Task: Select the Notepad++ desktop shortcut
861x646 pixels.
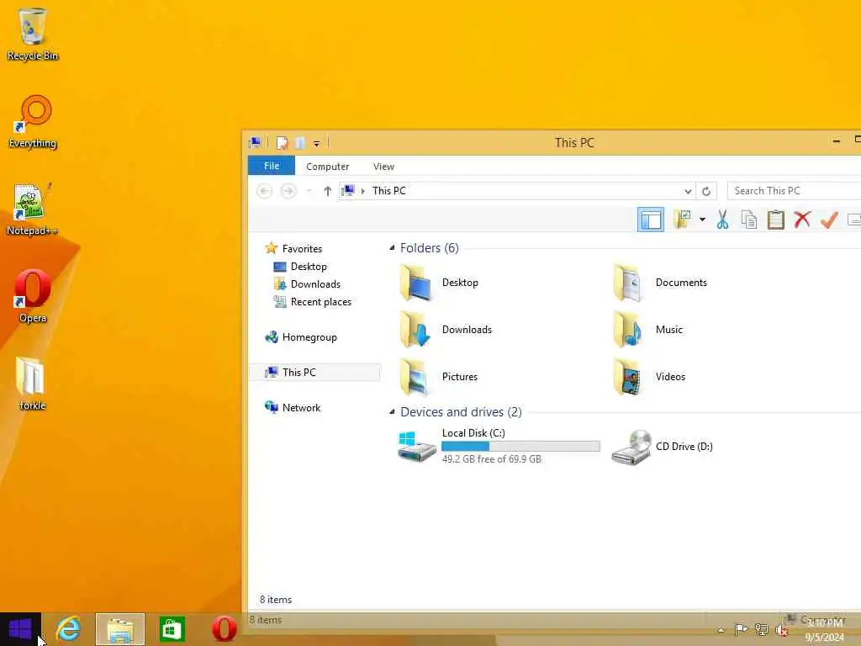Action: (32, 209)
